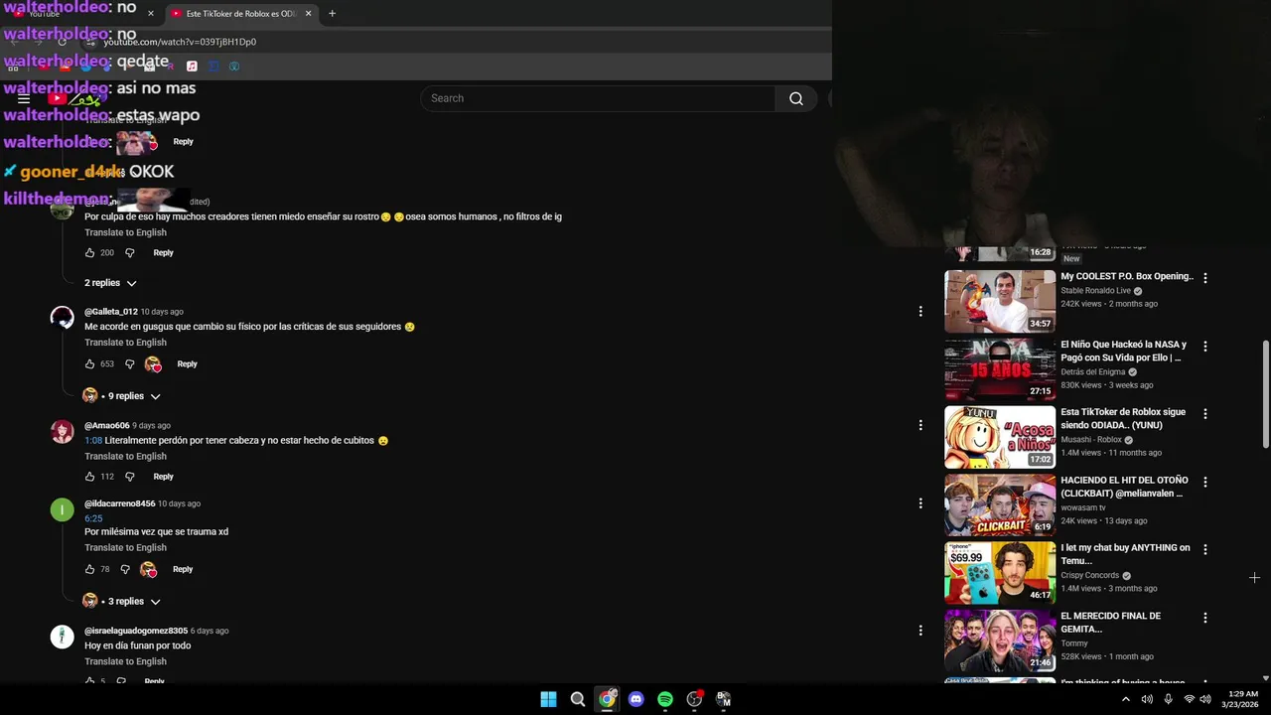
Task: Open 'My COOLEST P.O. Box Opening' thumbnail
Action: point(1000,301)
